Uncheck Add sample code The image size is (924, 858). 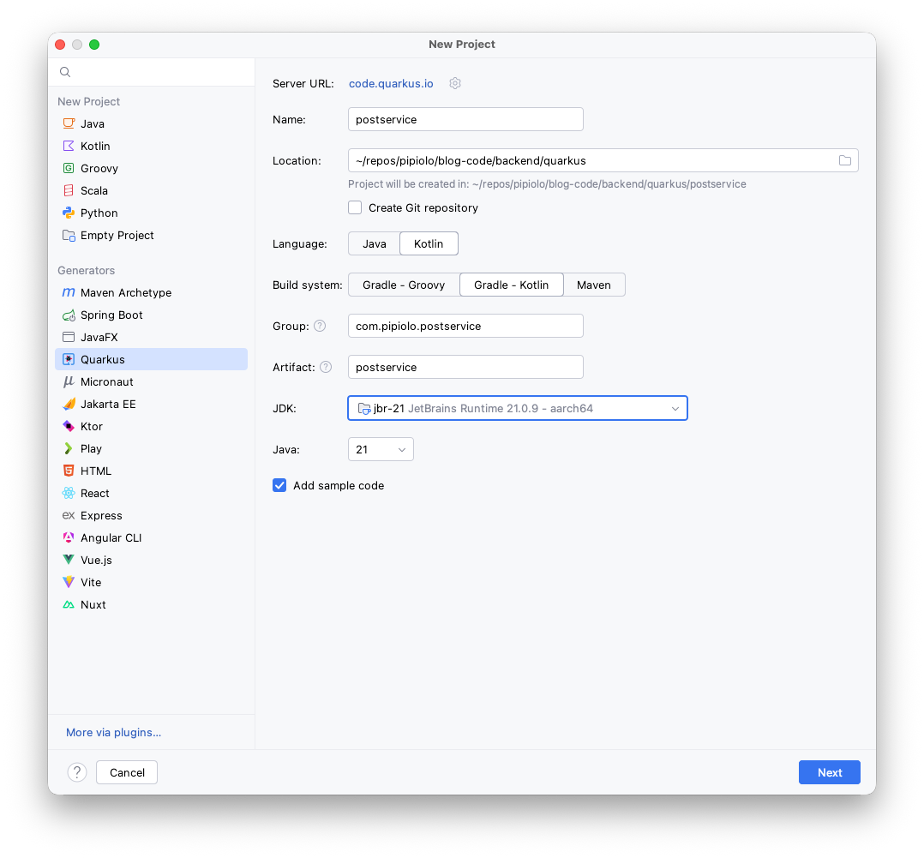click(x=279, y=485)
